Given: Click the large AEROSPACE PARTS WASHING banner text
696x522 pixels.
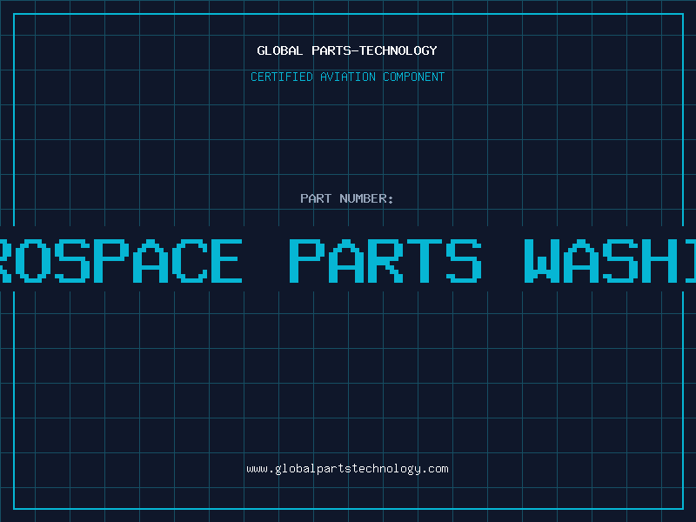Looking at the screenshot, I should click(x=348, y=260).
